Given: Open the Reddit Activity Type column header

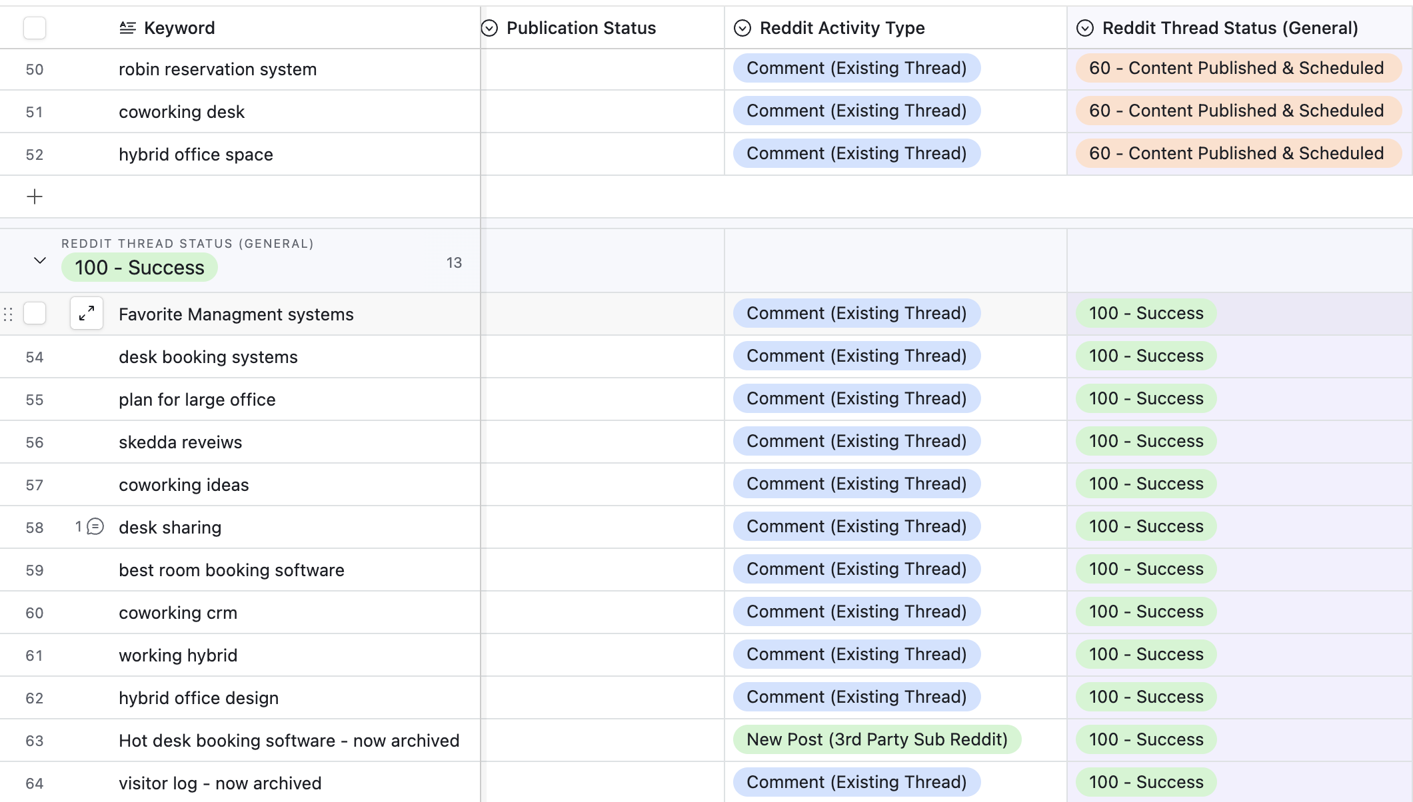Looking at the screenshot, I should tap(842, 28).
